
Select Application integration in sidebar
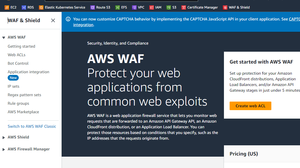click(28, 72)
